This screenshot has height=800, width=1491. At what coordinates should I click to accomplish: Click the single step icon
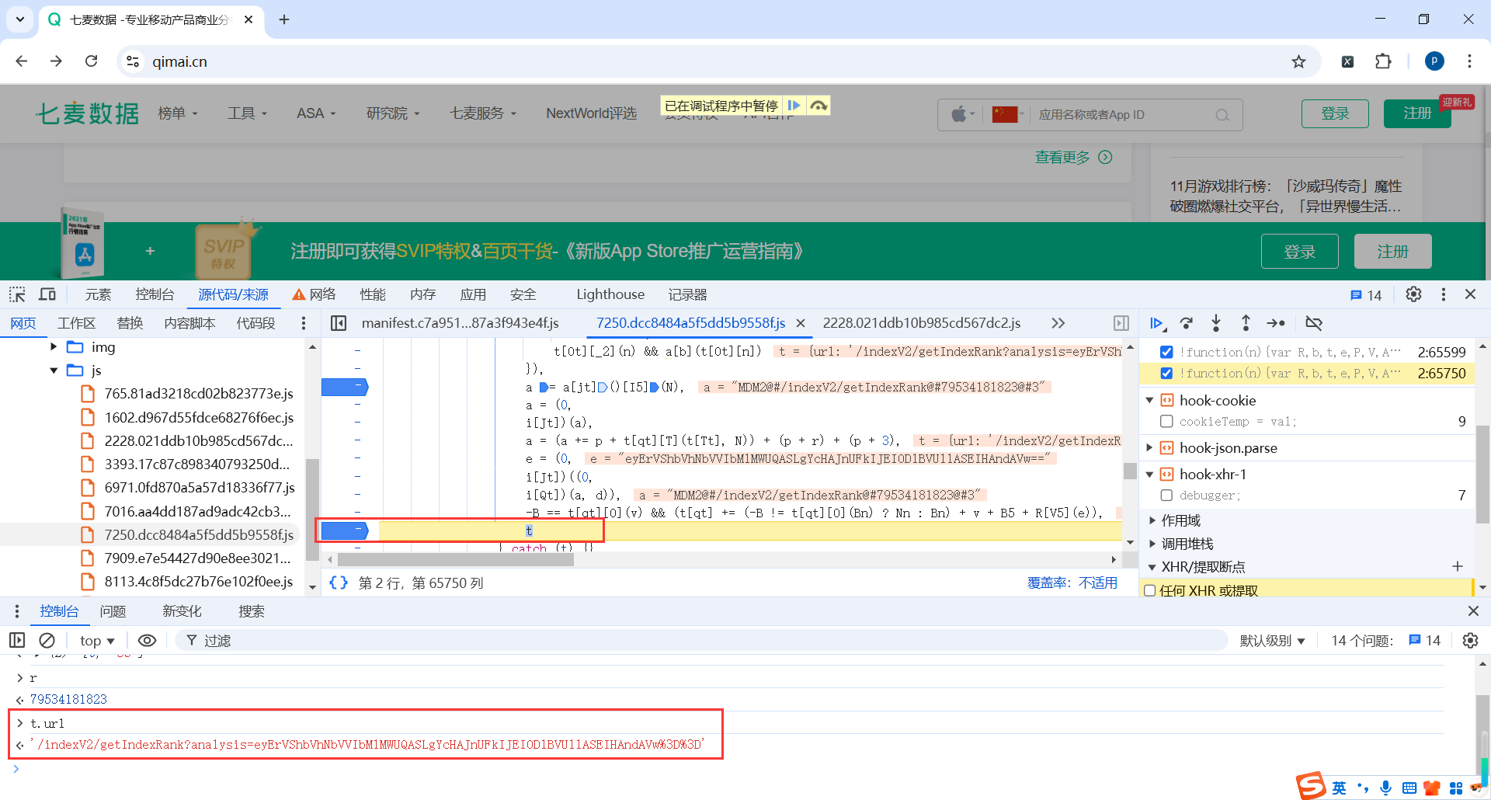click(1276, 323)
